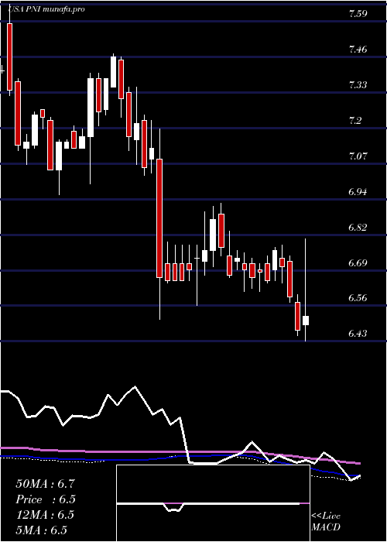
Task: Select the Price : 6.5 readout
Action: [45, 499]
